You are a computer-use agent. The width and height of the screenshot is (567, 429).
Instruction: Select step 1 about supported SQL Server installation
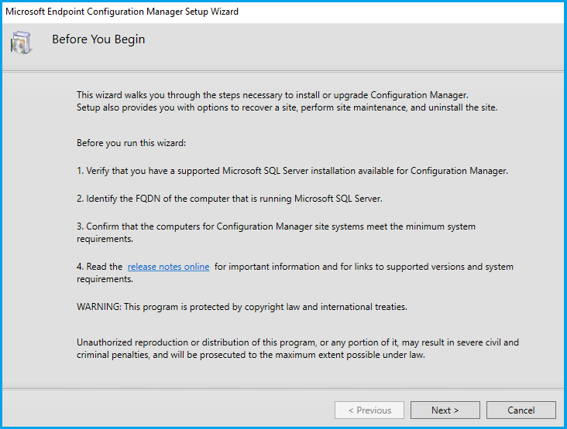(x=292, y=171)
